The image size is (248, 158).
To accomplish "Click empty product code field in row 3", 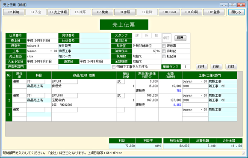I will click(x=65, y=110).
